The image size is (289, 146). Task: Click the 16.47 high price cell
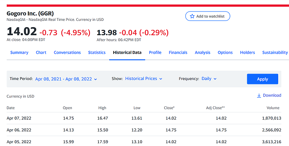click(x=103, y=118)
